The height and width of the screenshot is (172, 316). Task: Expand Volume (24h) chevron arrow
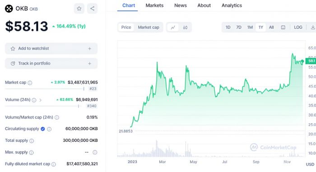click(x=40, y=100)
